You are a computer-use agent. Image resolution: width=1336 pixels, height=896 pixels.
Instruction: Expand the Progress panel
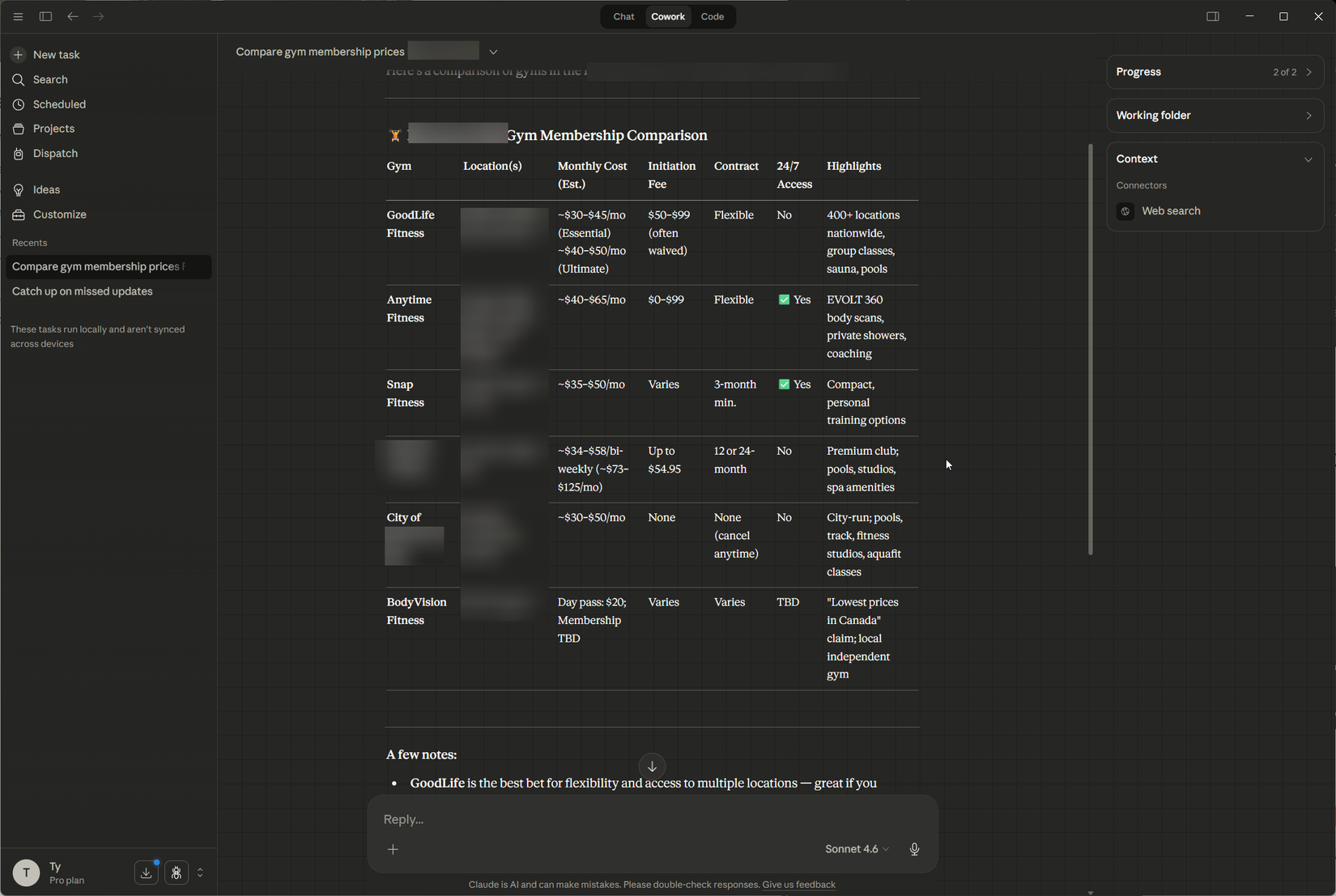coord(1215,72)
